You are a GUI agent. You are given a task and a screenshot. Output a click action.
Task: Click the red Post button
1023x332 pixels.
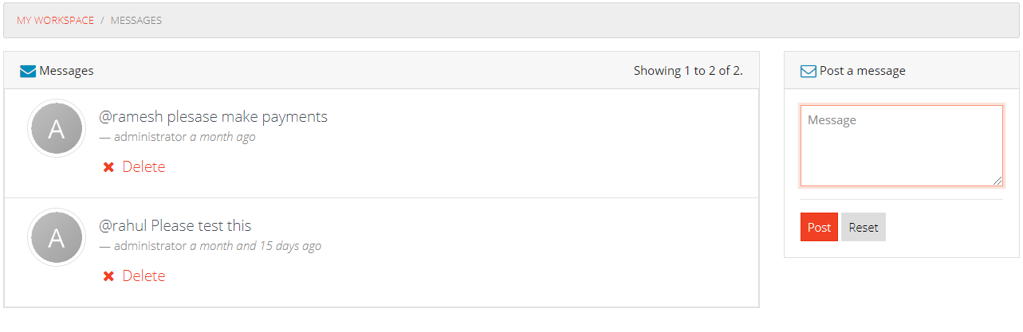click(819, 227)
